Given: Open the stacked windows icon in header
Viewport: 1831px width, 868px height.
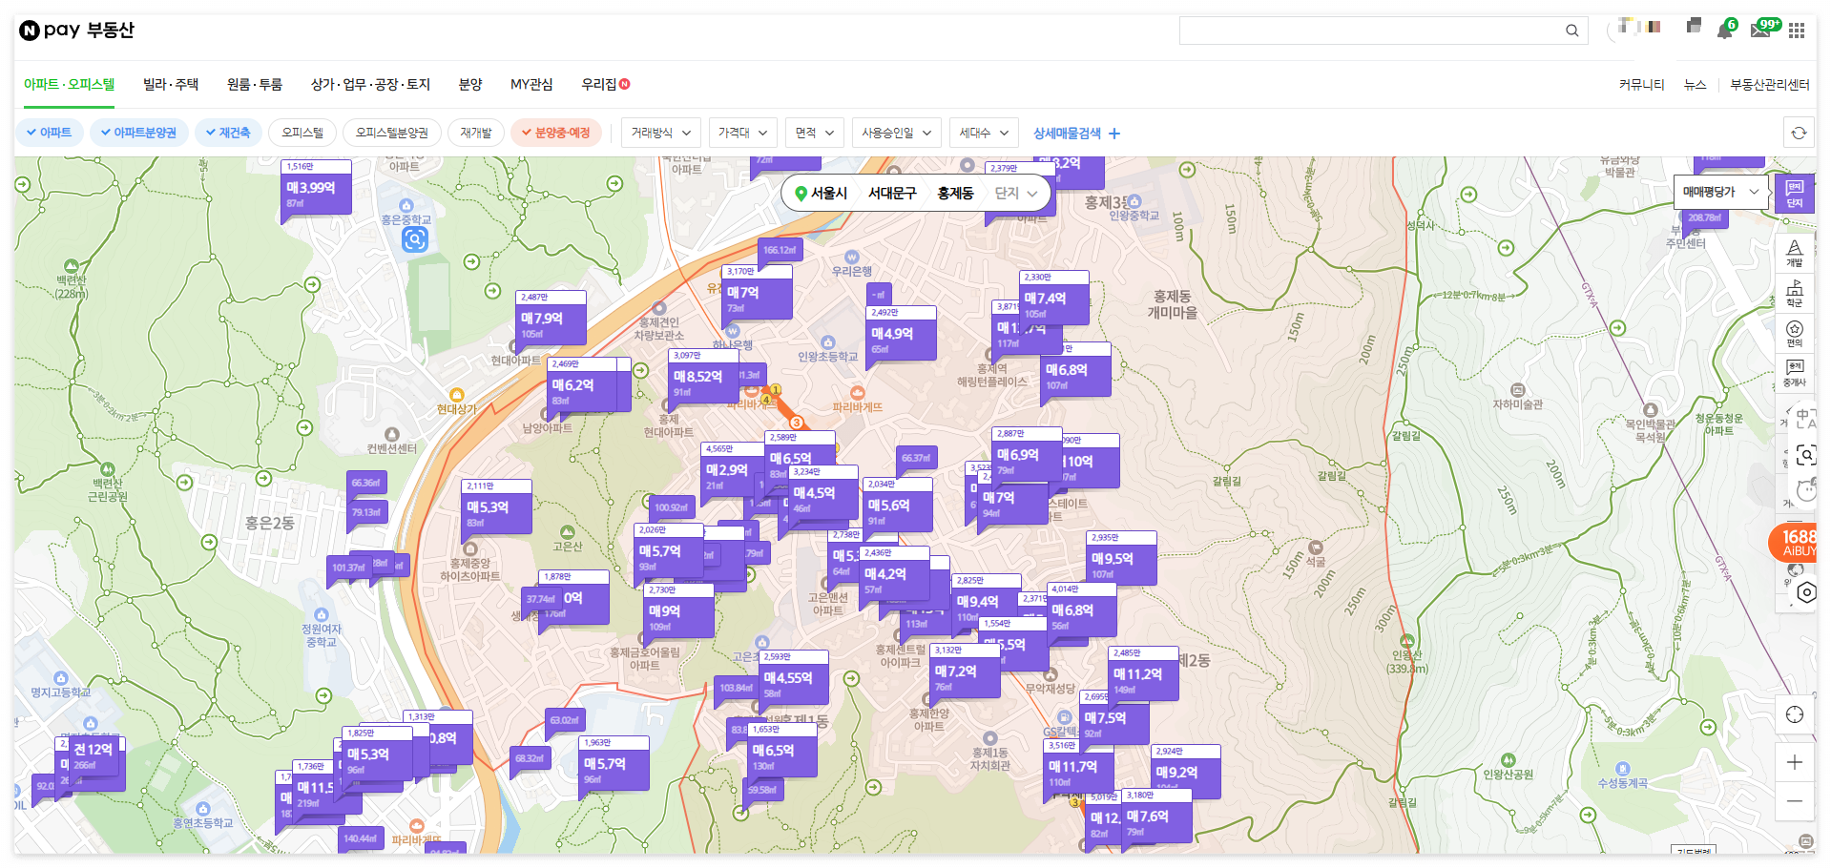Looking at the screenshot, I should coord(1694,26).
